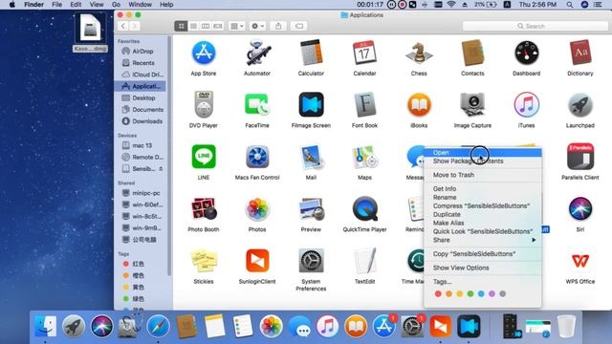Select the Chess app icon
Viewport: 612px width, 344px height.
click(419, 53)
